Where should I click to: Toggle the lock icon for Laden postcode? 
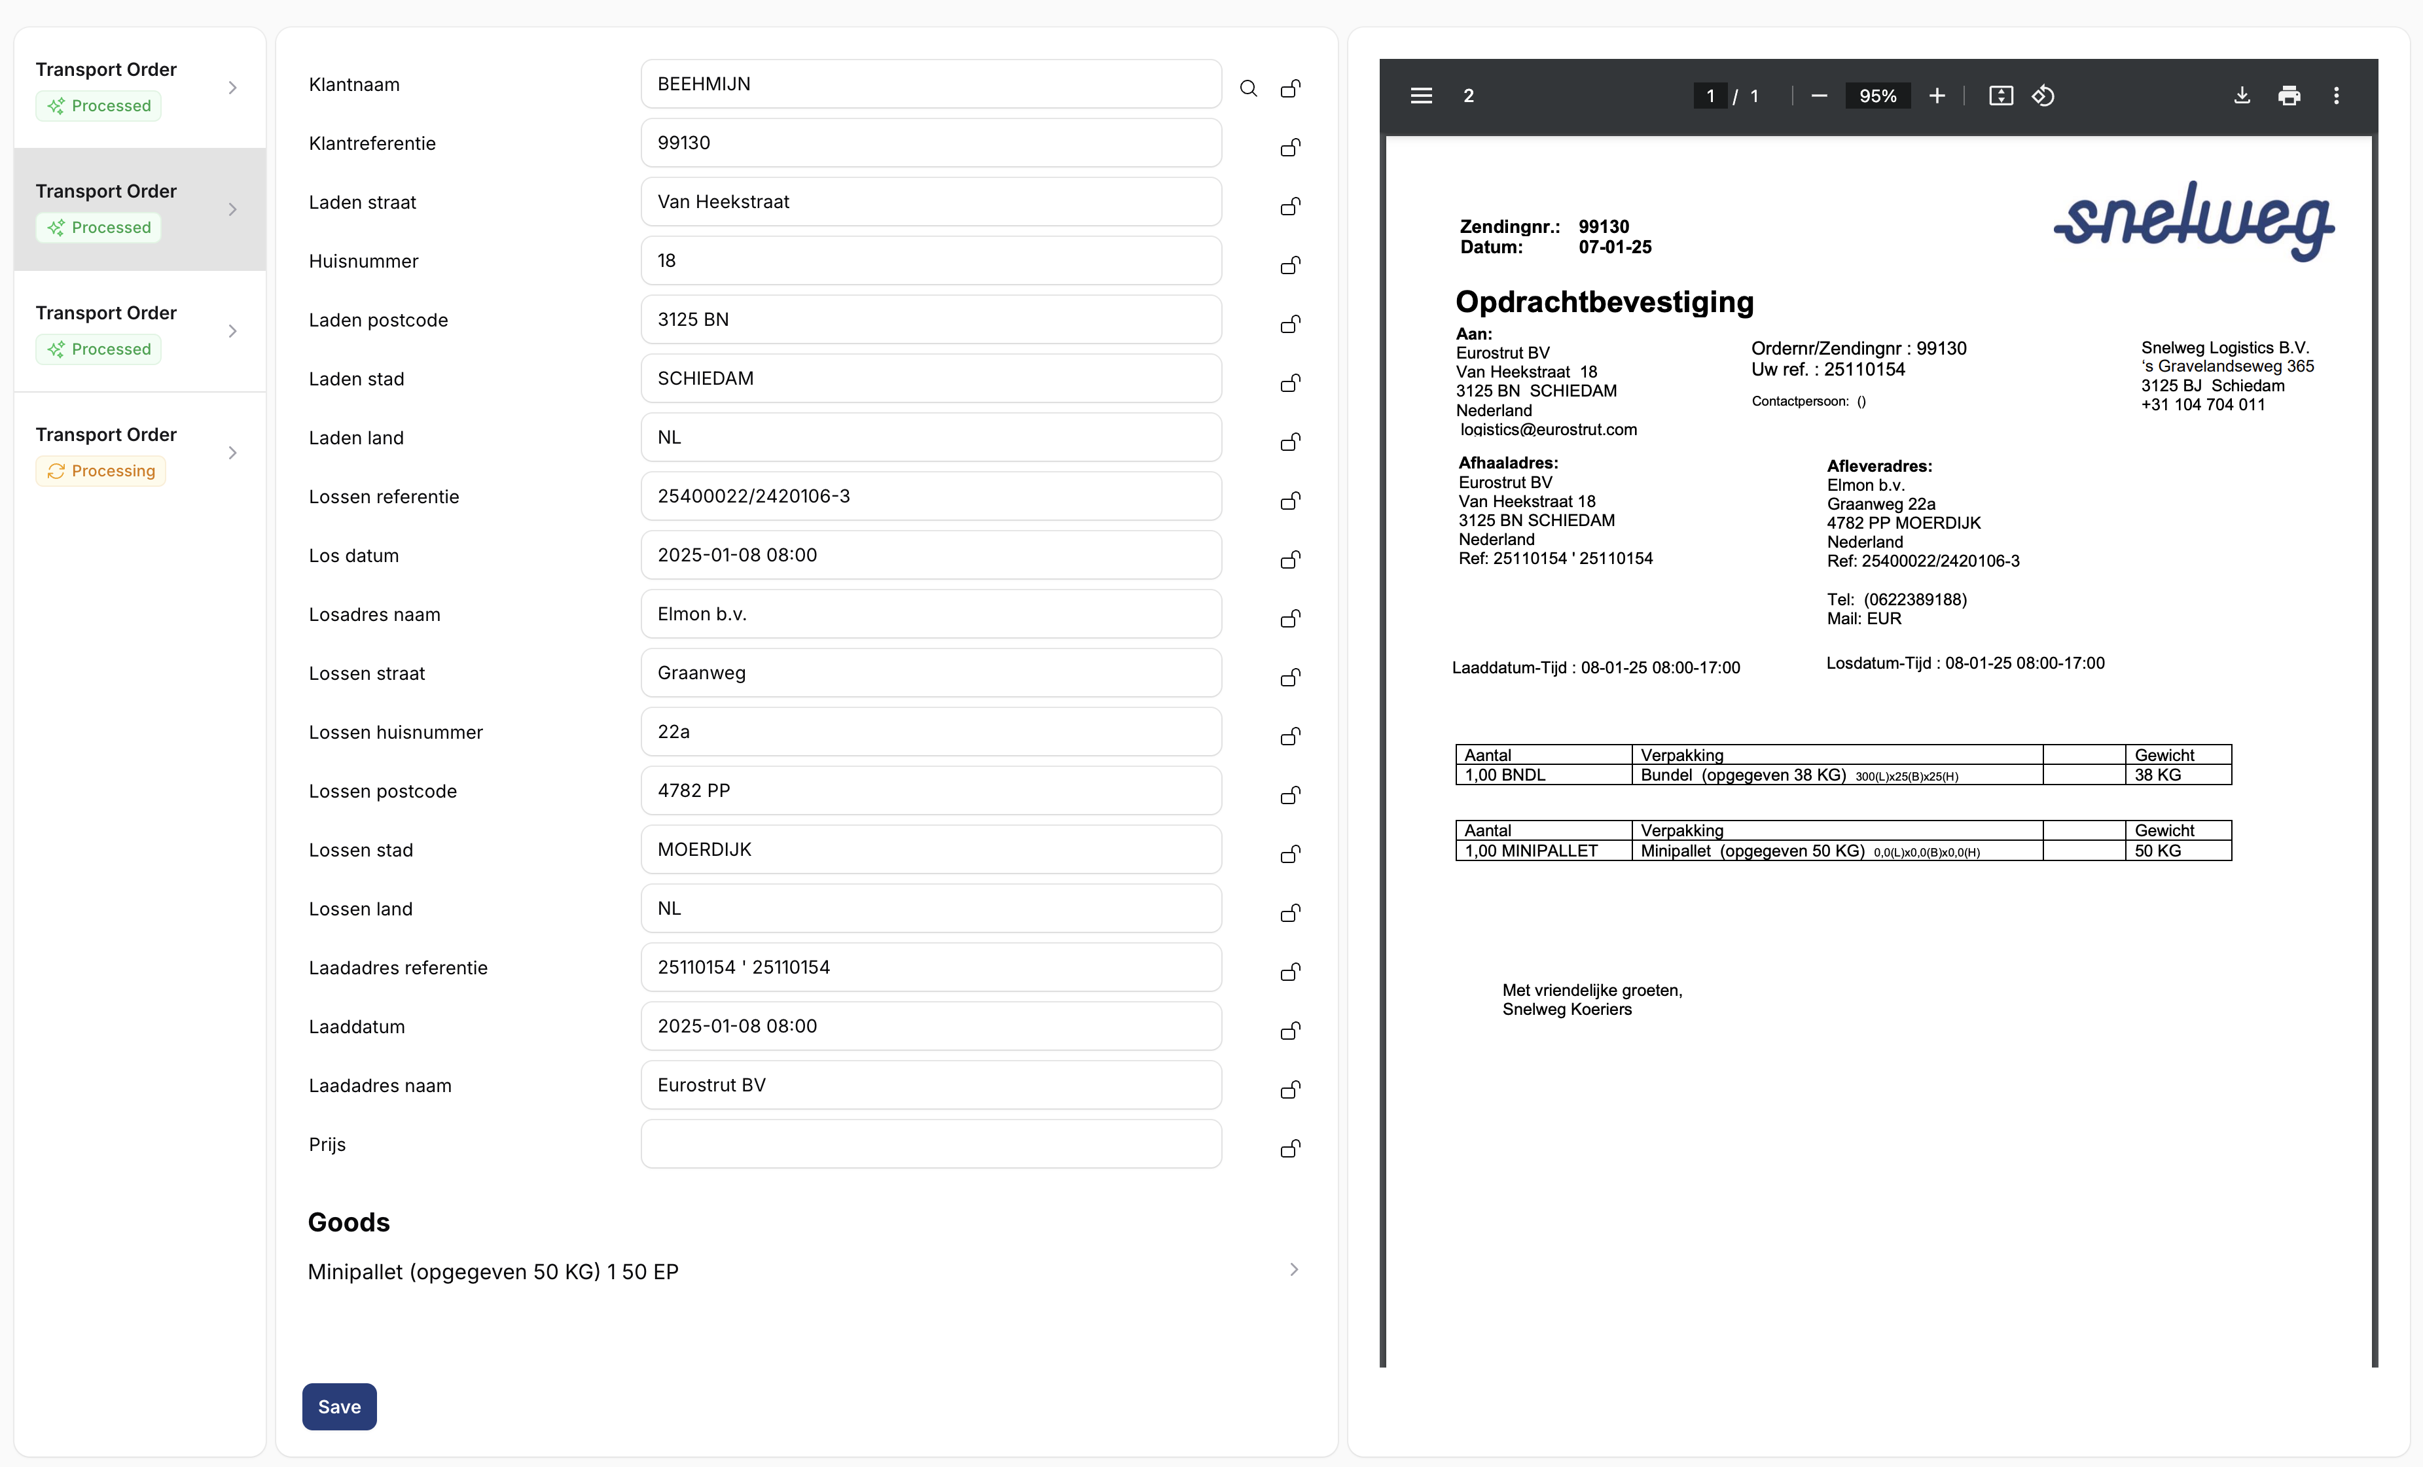pos(1290,325)
